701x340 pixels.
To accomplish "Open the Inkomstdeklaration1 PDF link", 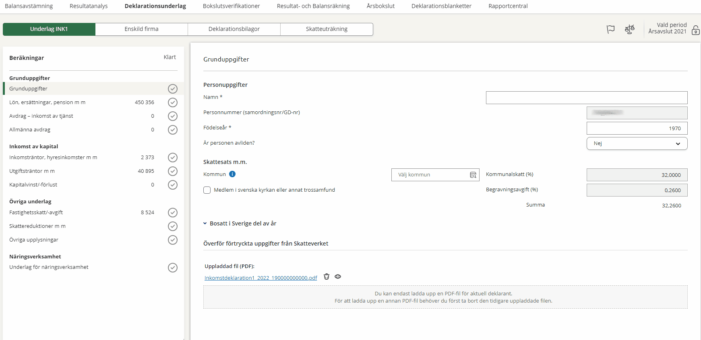I will (261, 278).
